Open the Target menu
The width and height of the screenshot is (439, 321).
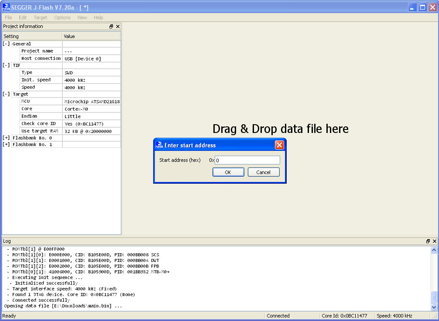point(40,17)
